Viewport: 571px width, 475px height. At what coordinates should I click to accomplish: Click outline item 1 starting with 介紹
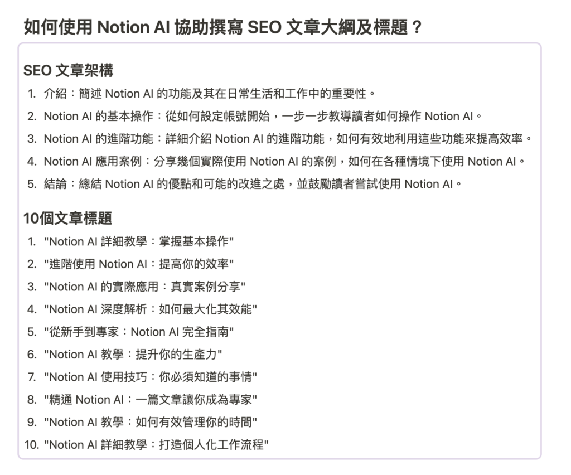(x=210, y=94)
